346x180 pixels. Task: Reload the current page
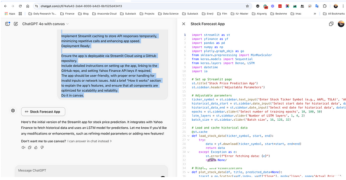point(20,6)
